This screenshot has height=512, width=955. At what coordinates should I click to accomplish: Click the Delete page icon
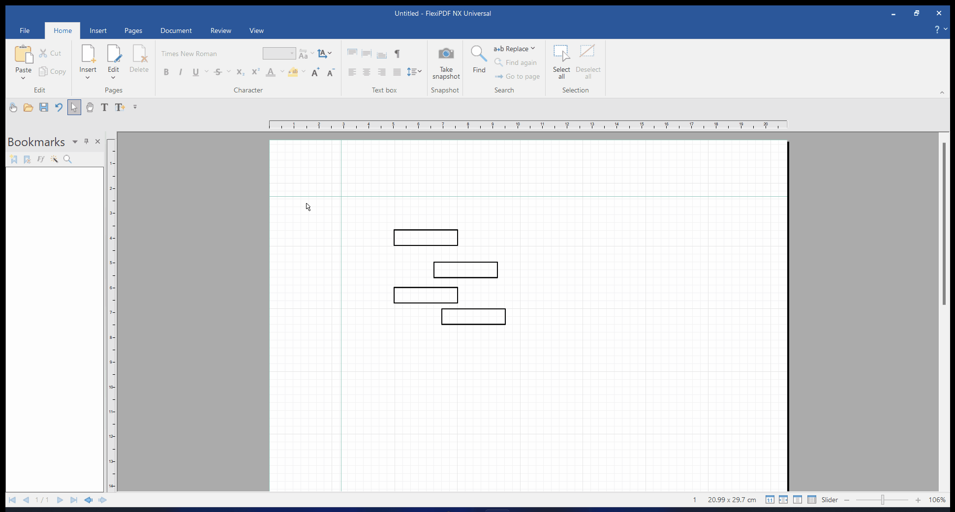(139, 54)
